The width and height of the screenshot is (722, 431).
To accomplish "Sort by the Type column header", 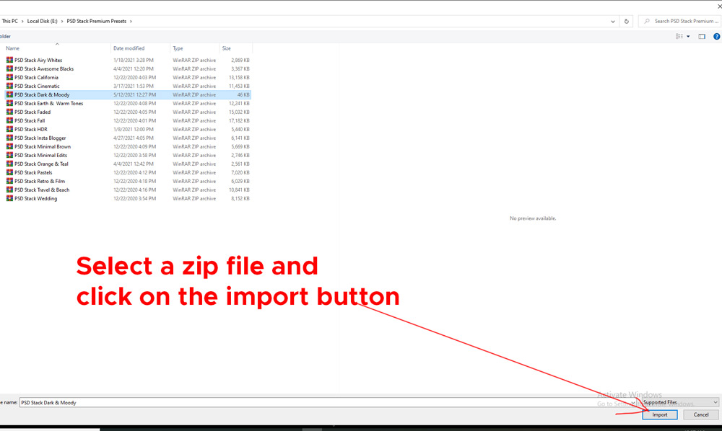I will tap(195, 48).
